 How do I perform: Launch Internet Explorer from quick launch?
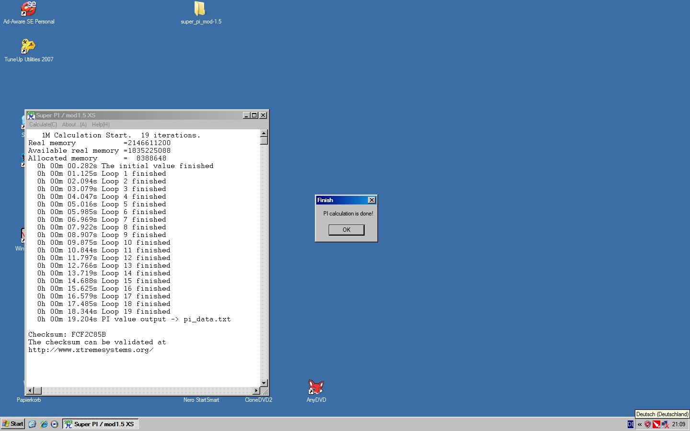[x=44, y=424]
